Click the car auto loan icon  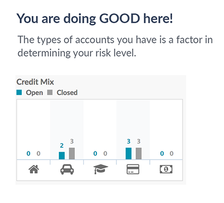tap(67, 169)
